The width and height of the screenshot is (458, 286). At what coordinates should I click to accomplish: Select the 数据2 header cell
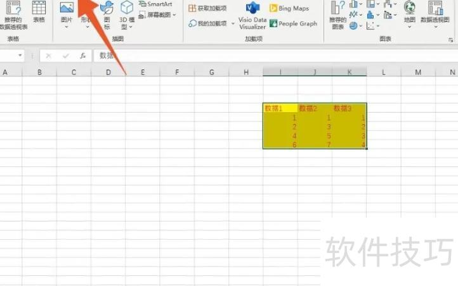point(315,108)
